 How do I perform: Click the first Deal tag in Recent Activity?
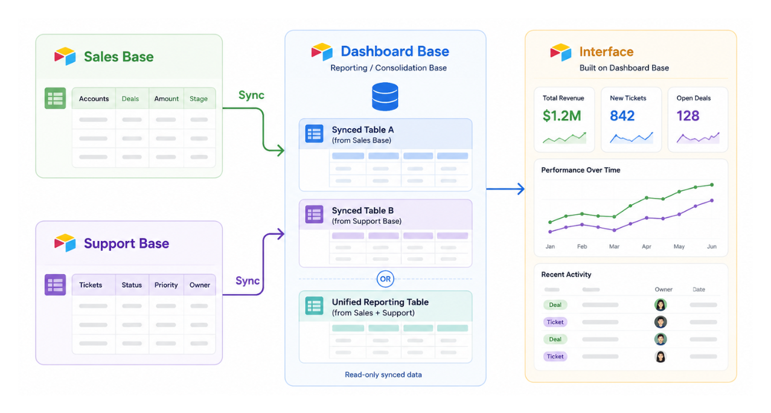[555, 305]
